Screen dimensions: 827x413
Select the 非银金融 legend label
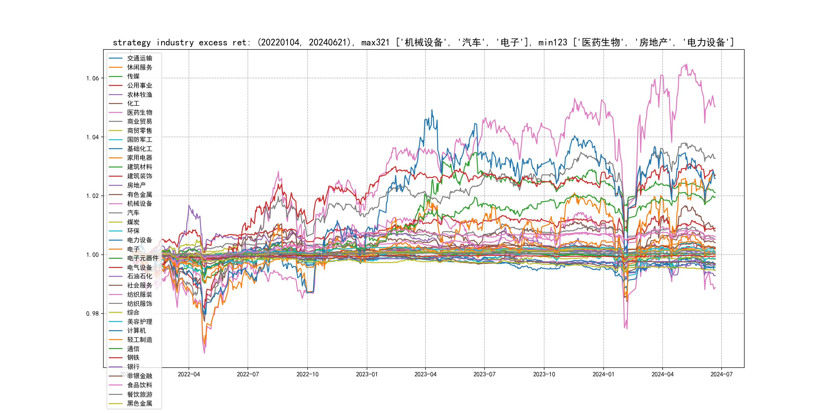point(139,376)
